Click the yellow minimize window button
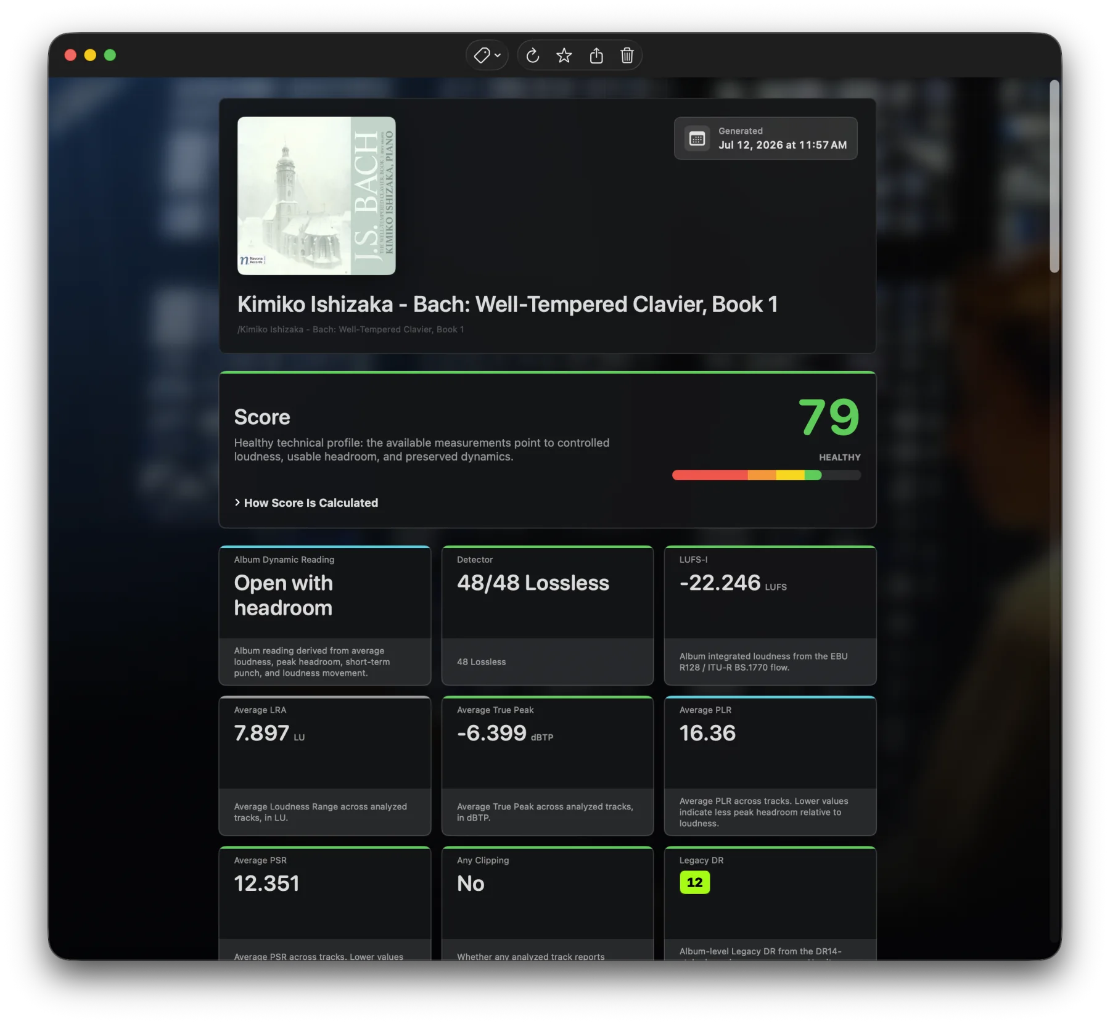 [x=90, y=55]
